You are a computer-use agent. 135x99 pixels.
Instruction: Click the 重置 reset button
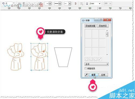point(93,75)
